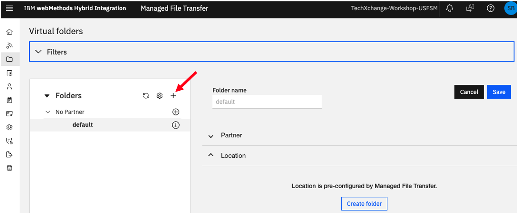Focus the Folder name input field
The image size is (518, 213).
pyautogui.click(x=267, y=102)
